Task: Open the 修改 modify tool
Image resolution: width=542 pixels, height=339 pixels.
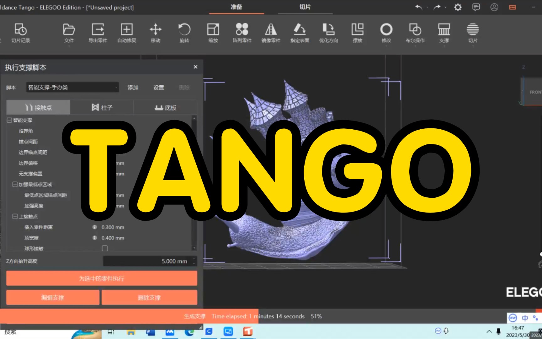Action: tap(386, 33)
